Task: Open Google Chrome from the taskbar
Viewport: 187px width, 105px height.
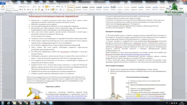Action: [26, 103]
